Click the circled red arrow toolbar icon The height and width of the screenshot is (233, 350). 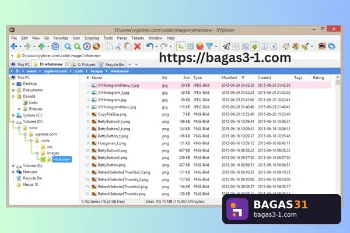point(87,47)
